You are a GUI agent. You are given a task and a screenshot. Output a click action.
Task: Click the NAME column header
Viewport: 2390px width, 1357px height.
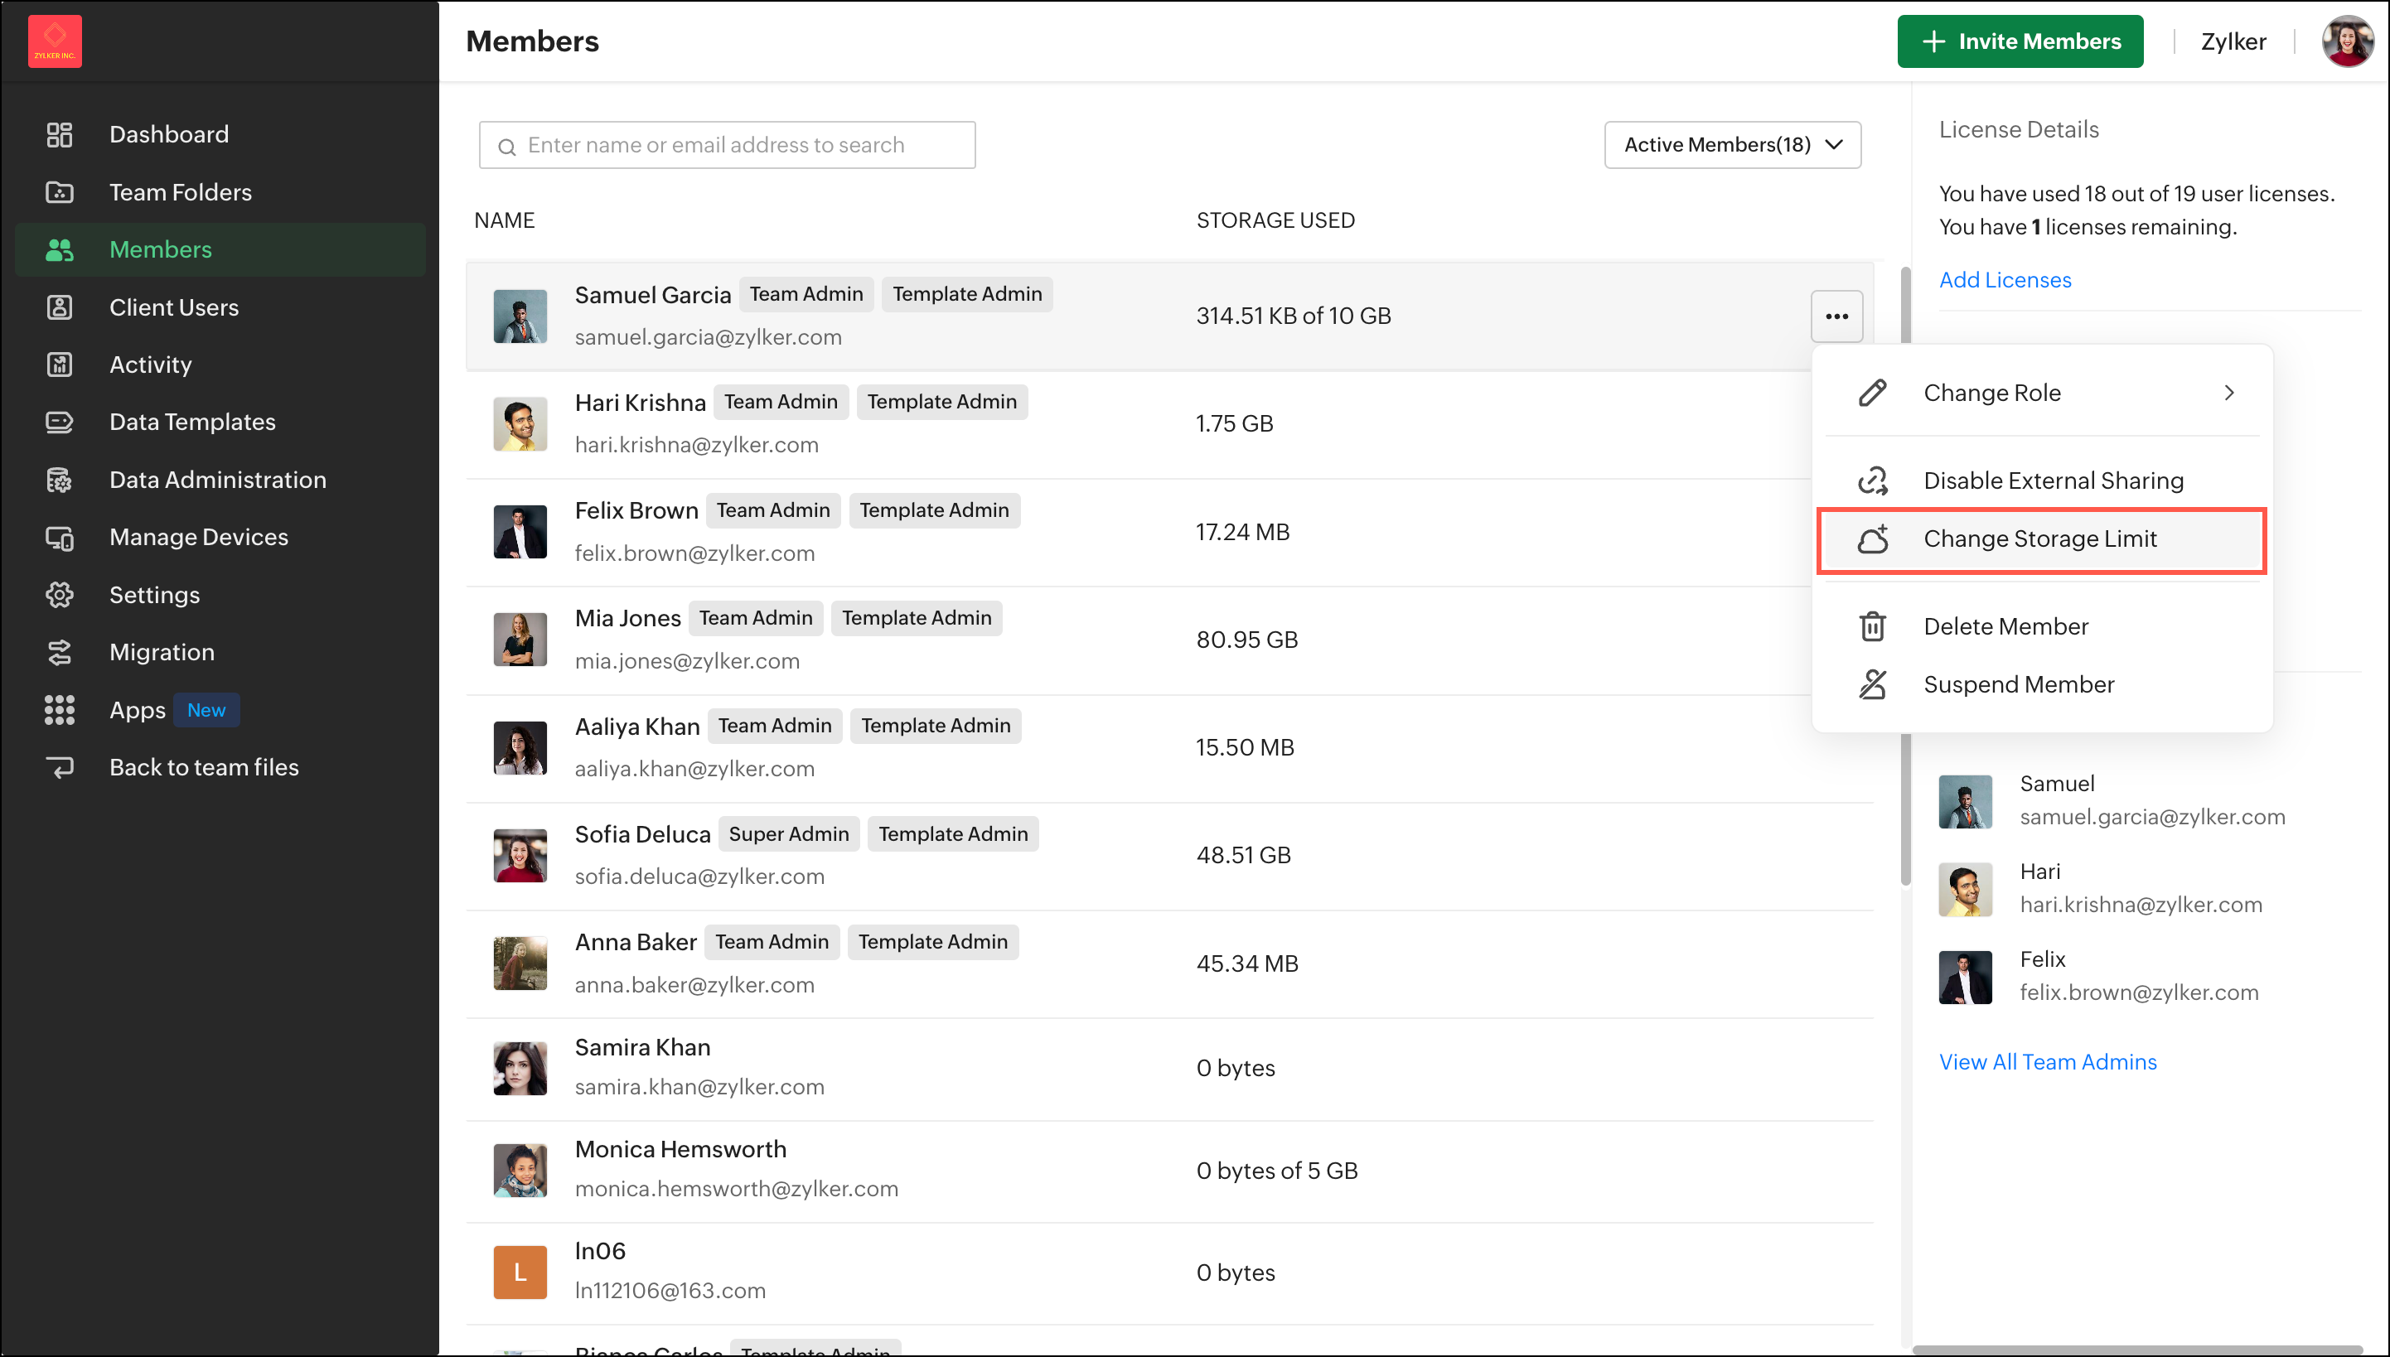click(x=505, y=220)
